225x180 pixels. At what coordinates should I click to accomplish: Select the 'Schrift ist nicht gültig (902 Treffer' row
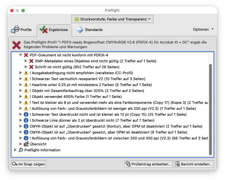(77, 67)
